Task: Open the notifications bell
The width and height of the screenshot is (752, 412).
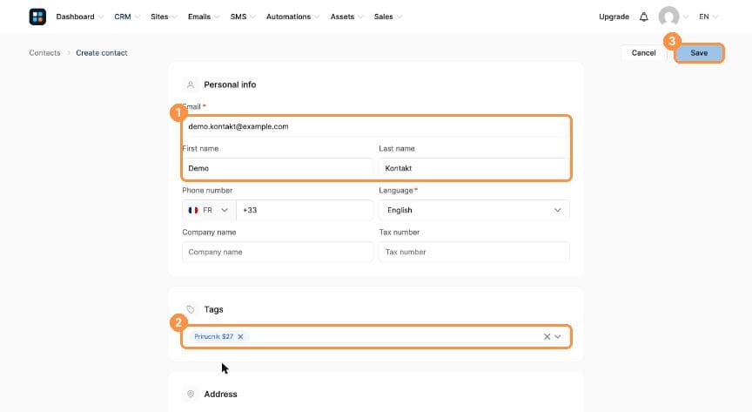Action: (x=643, y=17)
